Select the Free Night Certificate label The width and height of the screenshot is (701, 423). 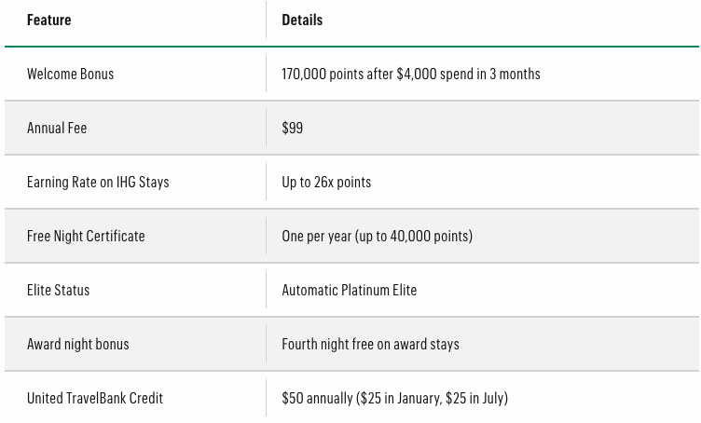click(86, 236)
